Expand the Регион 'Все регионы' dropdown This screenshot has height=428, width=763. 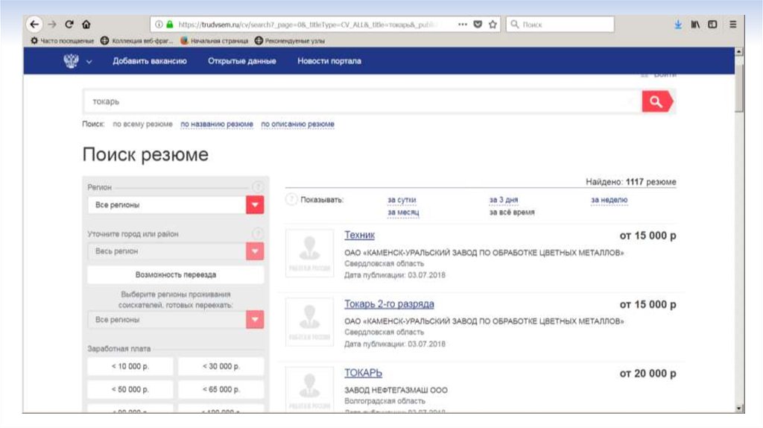pos(255,204)
